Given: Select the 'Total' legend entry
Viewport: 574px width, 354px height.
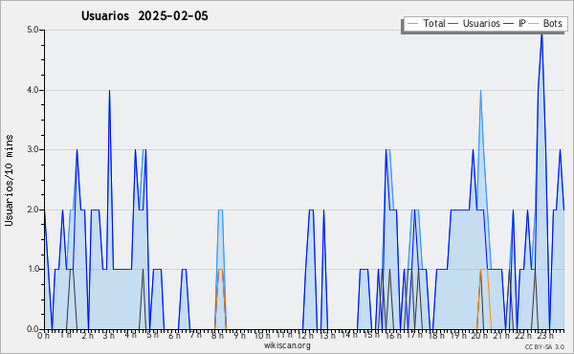Looking at the screenshot, I should pyautogui.click(x=427, y=23).
